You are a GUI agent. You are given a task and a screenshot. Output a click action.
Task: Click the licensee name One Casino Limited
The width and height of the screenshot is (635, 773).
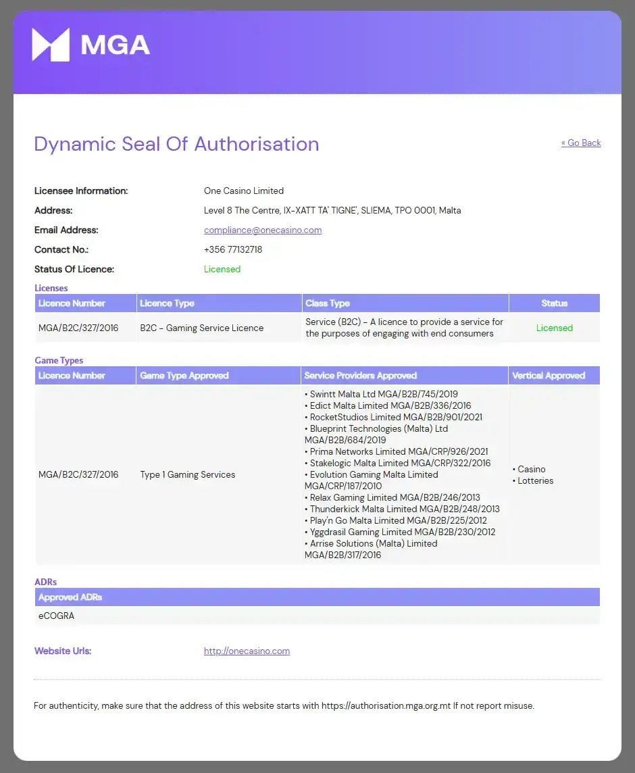pos(244,191)
